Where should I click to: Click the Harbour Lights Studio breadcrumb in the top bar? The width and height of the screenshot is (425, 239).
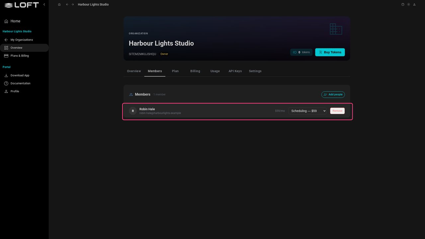[93, 5]
